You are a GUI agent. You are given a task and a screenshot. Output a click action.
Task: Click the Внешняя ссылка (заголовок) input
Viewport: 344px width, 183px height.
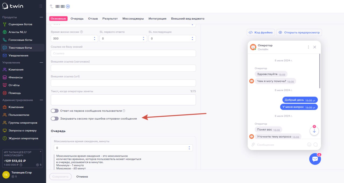(123, 68)
